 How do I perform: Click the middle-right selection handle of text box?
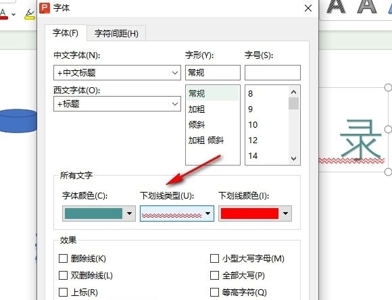click(x=388, y=129)
